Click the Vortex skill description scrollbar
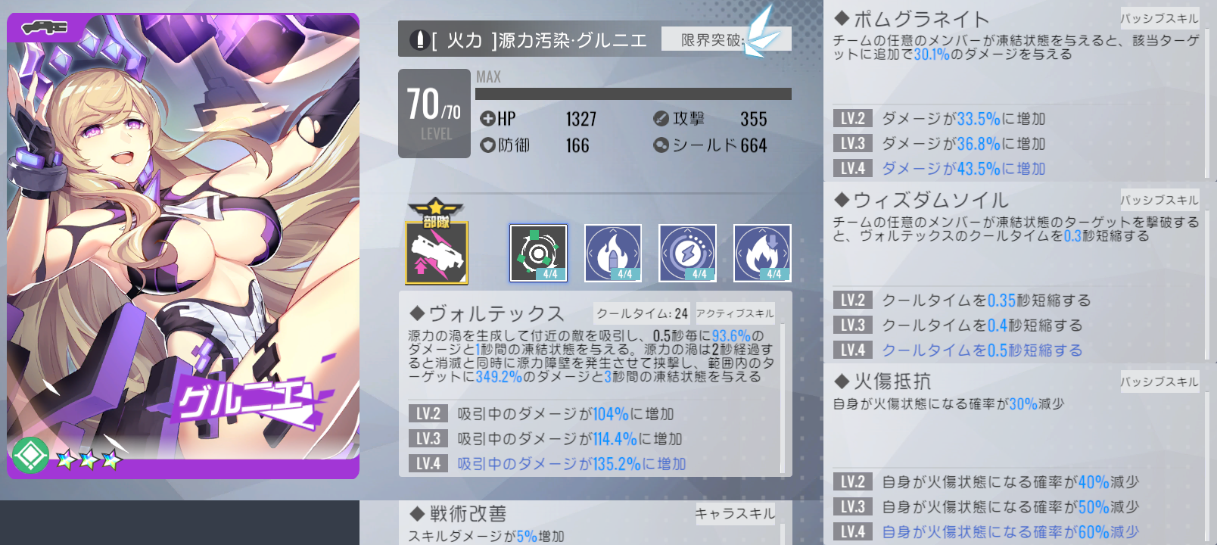The height and width of the screenshot is (545, 1217). pos(783,399)
